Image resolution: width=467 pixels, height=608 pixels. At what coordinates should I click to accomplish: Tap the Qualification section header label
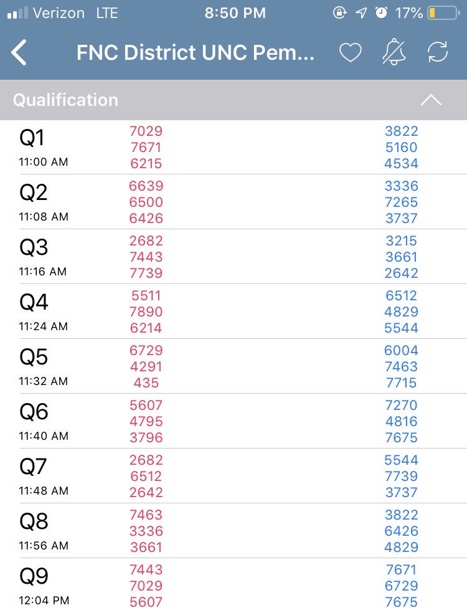point(65,100)
